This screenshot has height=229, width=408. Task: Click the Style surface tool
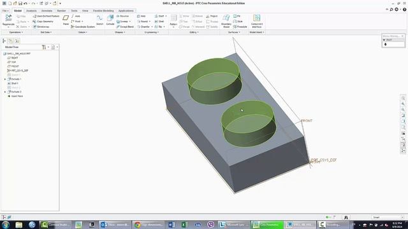pos(238,21)
